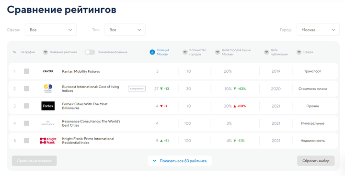The height and width of the screenshot is (176, 345).
Task: Click Сфера column header label
Action: (308, 52)
